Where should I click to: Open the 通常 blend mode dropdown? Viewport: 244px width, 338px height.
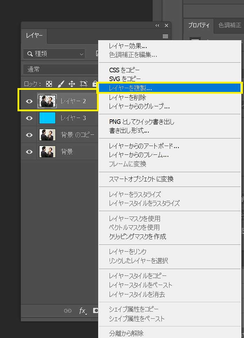click(60, 69)
